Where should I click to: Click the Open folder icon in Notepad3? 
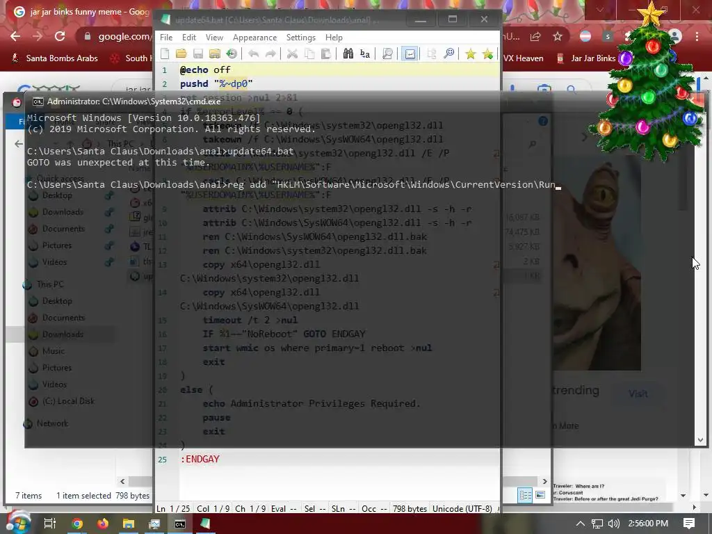[x=181, y=54]
